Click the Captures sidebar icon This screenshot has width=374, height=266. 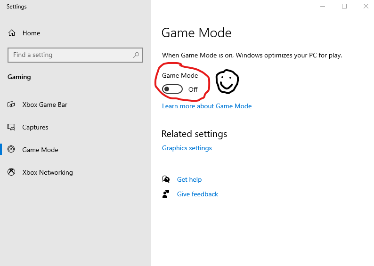click(12, 127)
